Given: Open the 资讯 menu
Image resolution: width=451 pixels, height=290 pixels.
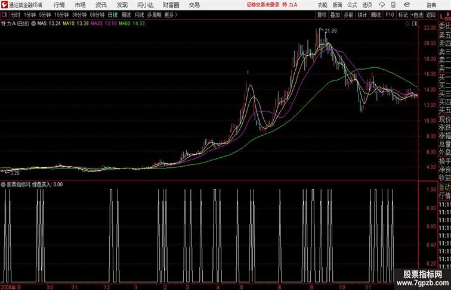Looking at the screenshot, I should pos(101,5).
